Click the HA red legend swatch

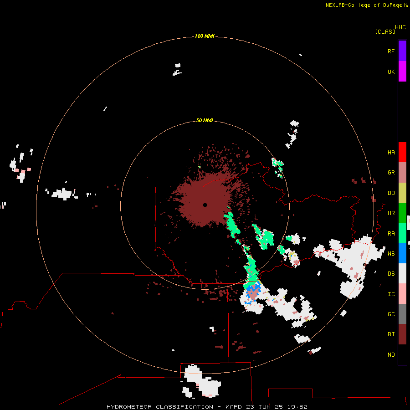402,152
